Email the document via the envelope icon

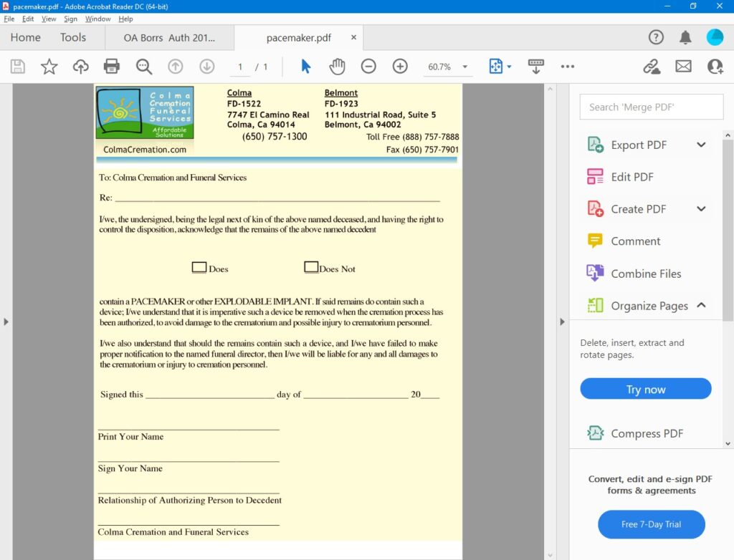(x=683, y=66)
